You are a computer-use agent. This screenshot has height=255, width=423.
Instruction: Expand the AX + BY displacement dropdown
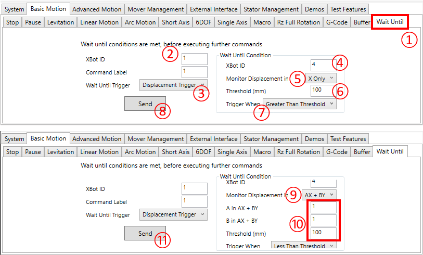point(319,195)
